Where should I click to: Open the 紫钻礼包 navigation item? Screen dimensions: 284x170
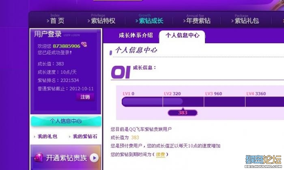(x=245, y=19)
